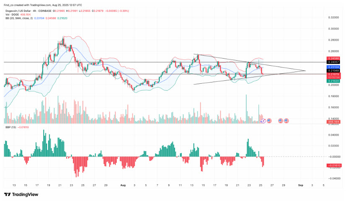Click the 0.30000 price axis label
The height and width of the screenshot is (203, 347).
(x=334, y=29)
